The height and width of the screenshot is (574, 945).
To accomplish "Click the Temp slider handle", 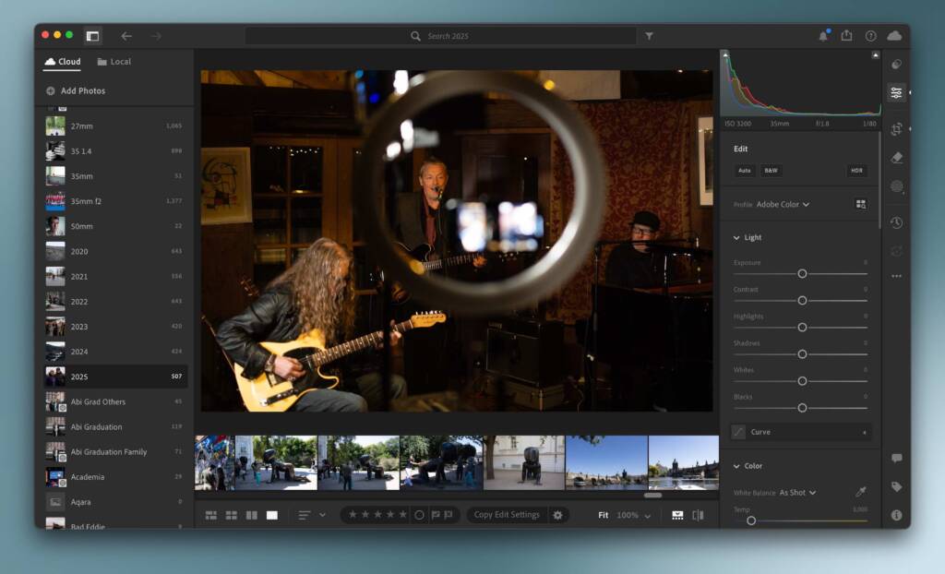I will pyautogui.click(x=751, y=520).
